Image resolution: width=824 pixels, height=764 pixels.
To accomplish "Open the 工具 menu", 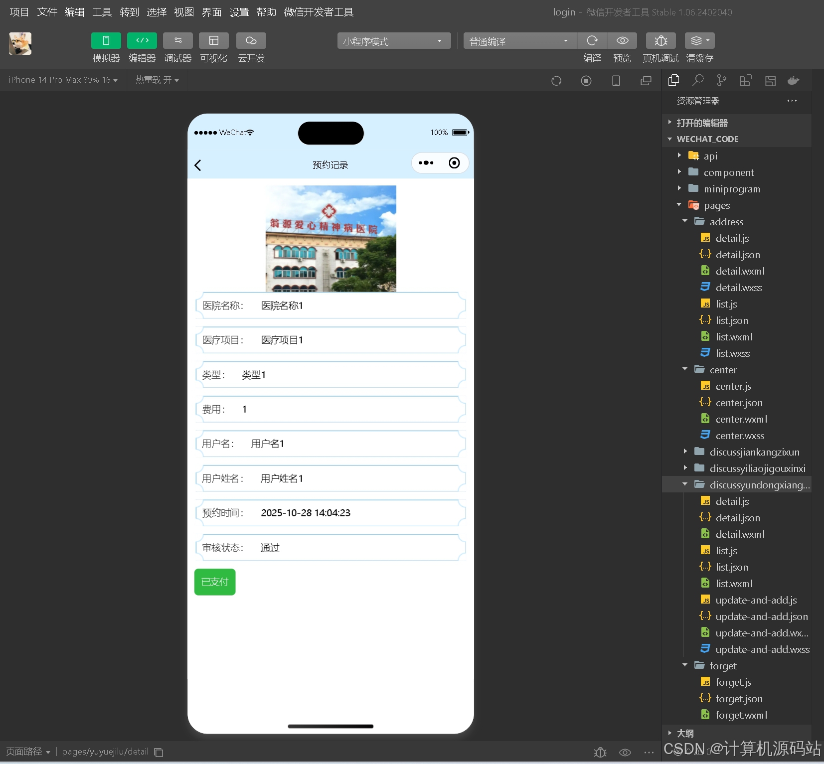I will 102,12.
